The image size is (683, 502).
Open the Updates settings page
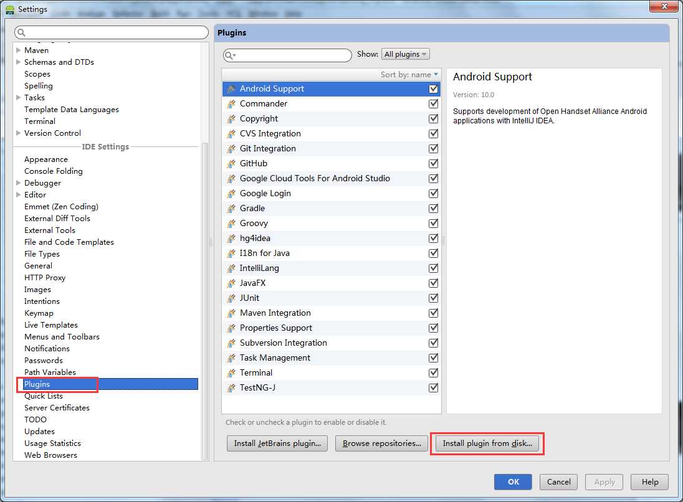coord(40,432)
